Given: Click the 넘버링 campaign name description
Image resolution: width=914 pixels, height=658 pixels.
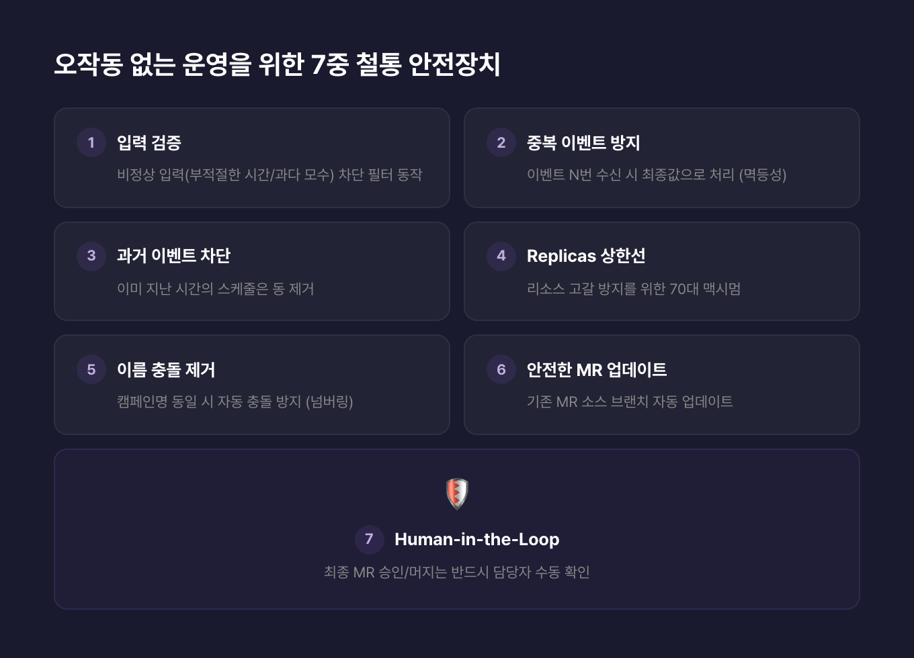Looking at the screenshot, I should (x=235, y=402).
